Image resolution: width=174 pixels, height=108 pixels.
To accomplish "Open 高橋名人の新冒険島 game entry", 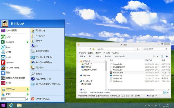I will tap(15, 78).
